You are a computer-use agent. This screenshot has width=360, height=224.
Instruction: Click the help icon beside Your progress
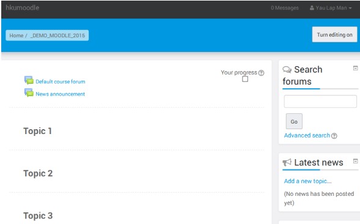tap(261, 73)
